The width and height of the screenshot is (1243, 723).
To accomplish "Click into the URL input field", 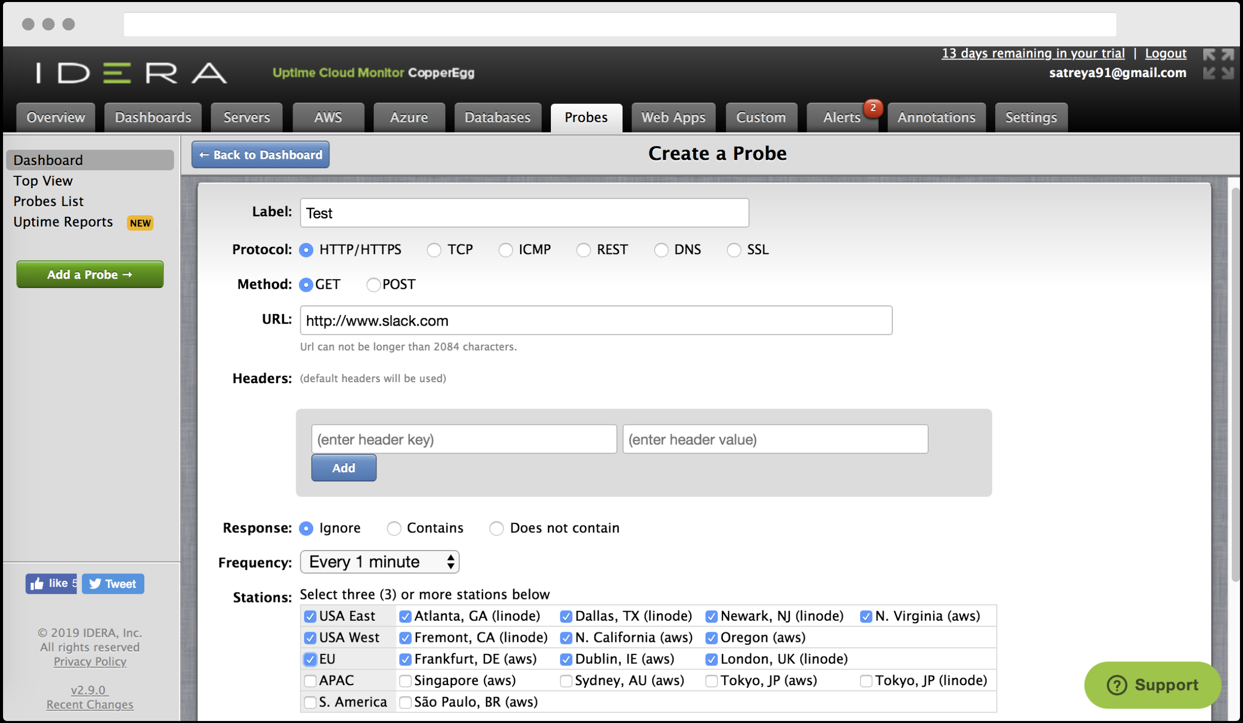I will click(x=595, y=321).
